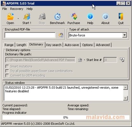Browse for encrypted PDF file icon

point(61,35)
